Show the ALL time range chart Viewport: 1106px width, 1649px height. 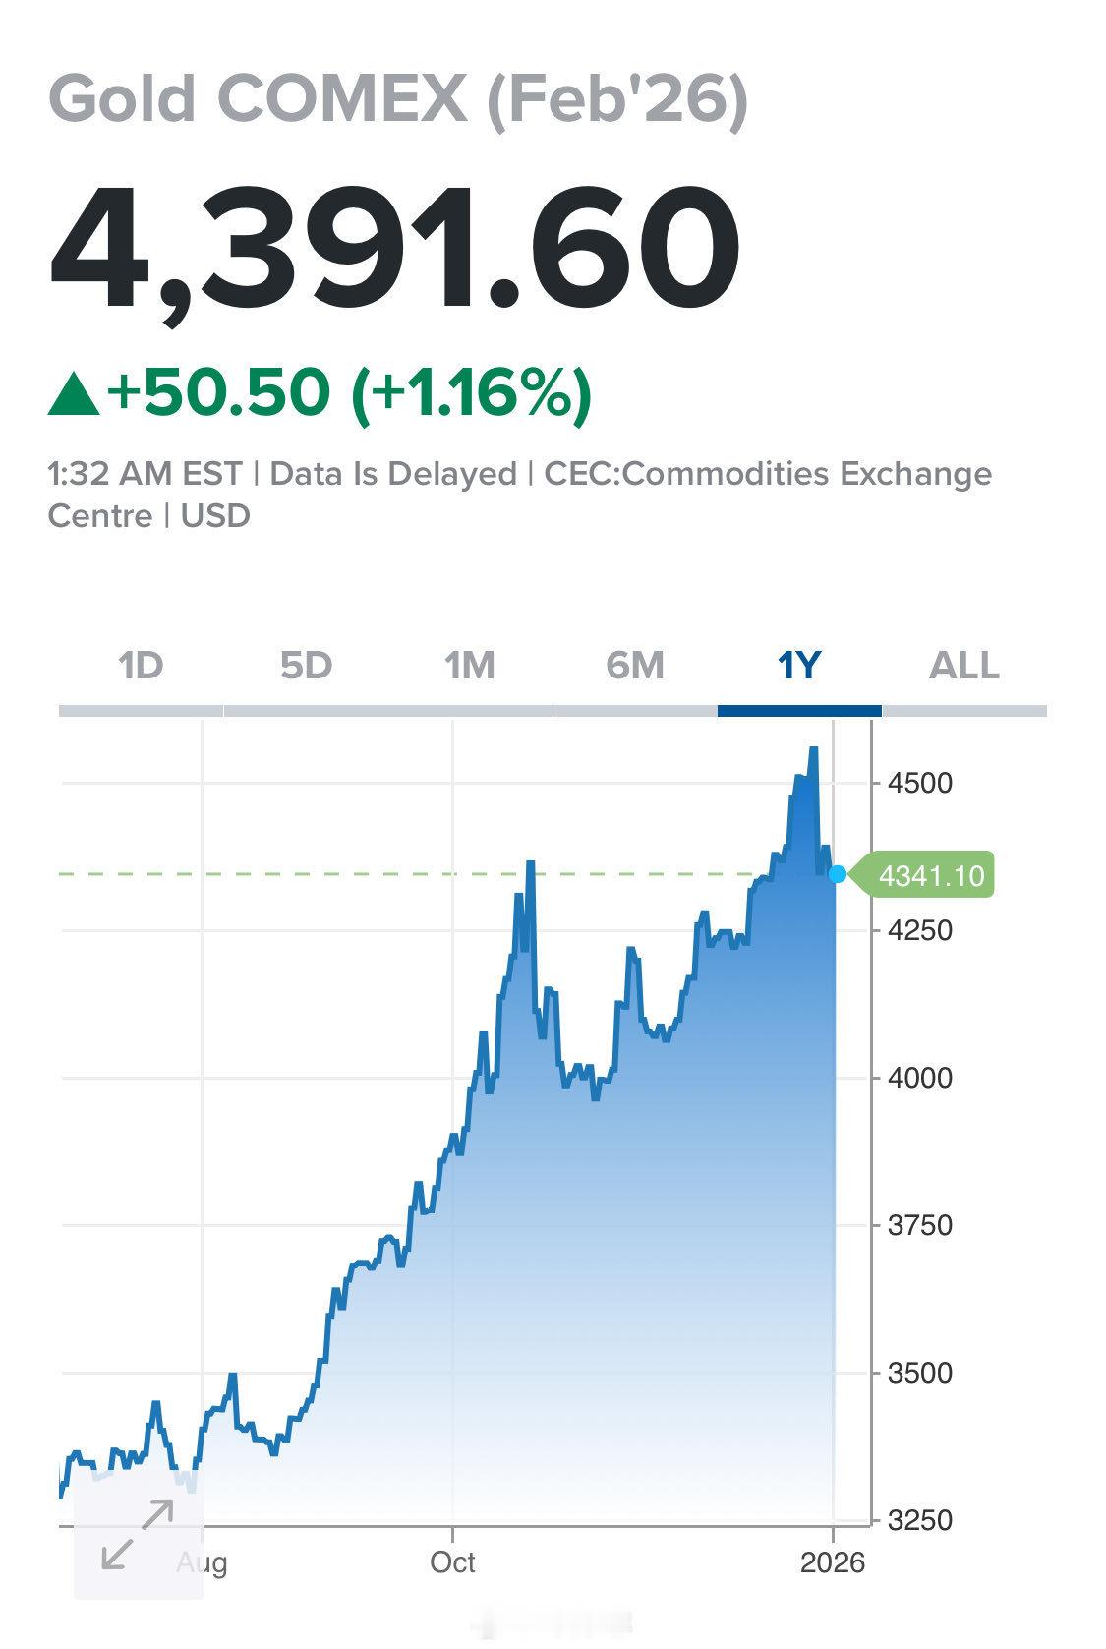(x=964, y=665)
